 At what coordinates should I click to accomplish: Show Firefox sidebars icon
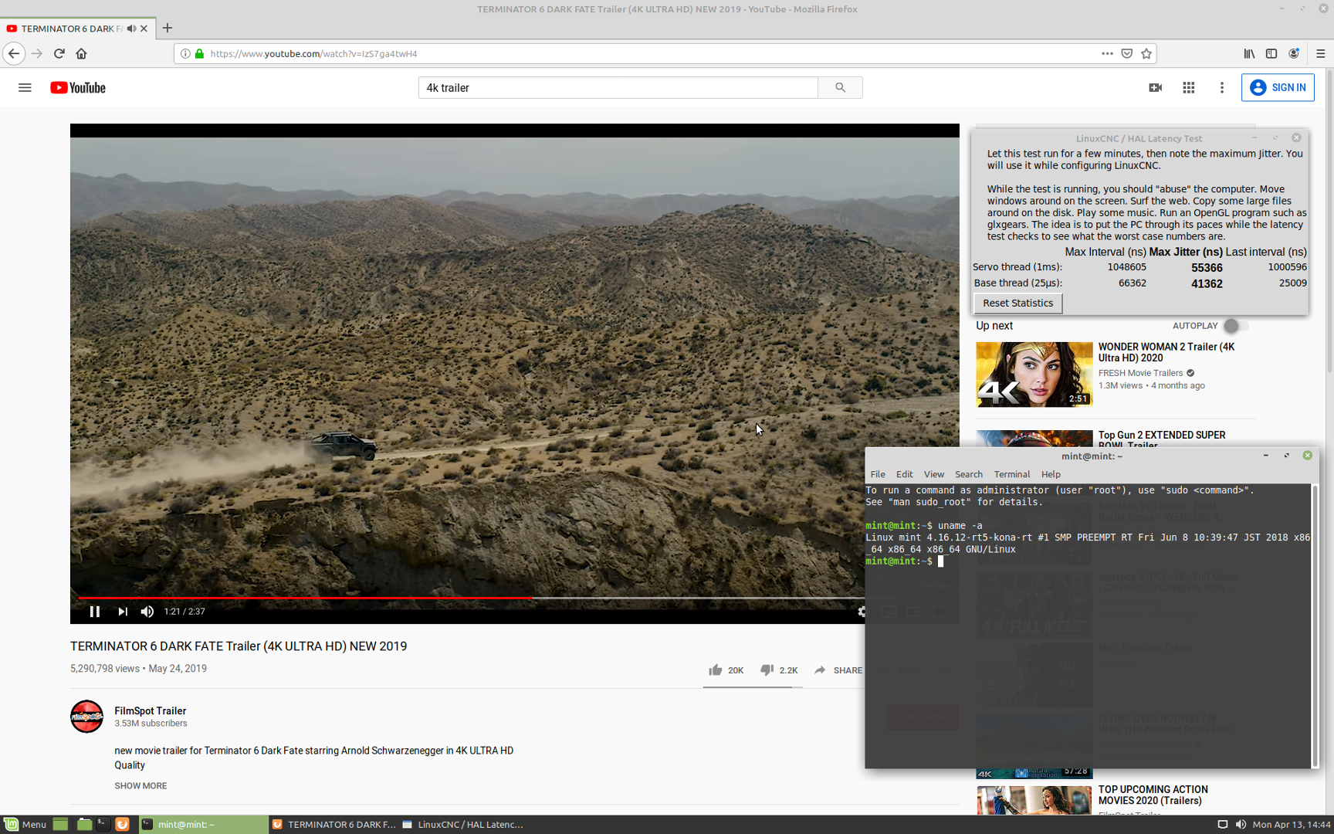(x=1271, y=53)
